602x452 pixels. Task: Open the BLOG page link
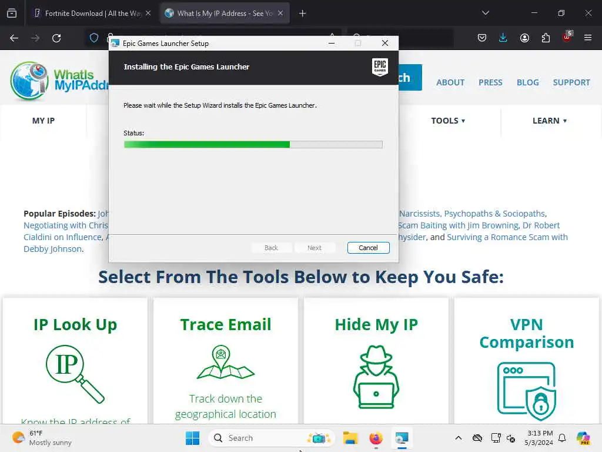527,82
